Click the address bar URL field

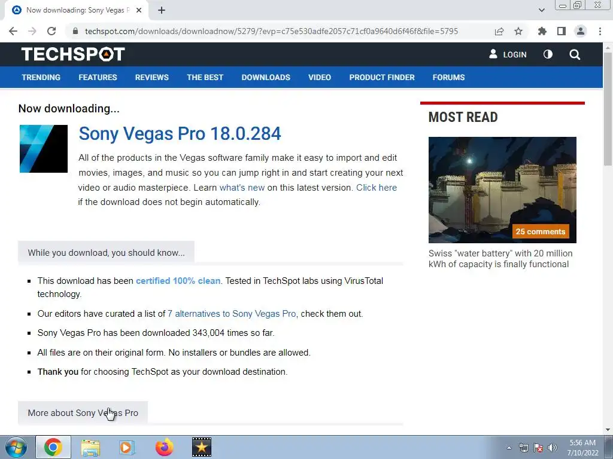coord(271,31)
